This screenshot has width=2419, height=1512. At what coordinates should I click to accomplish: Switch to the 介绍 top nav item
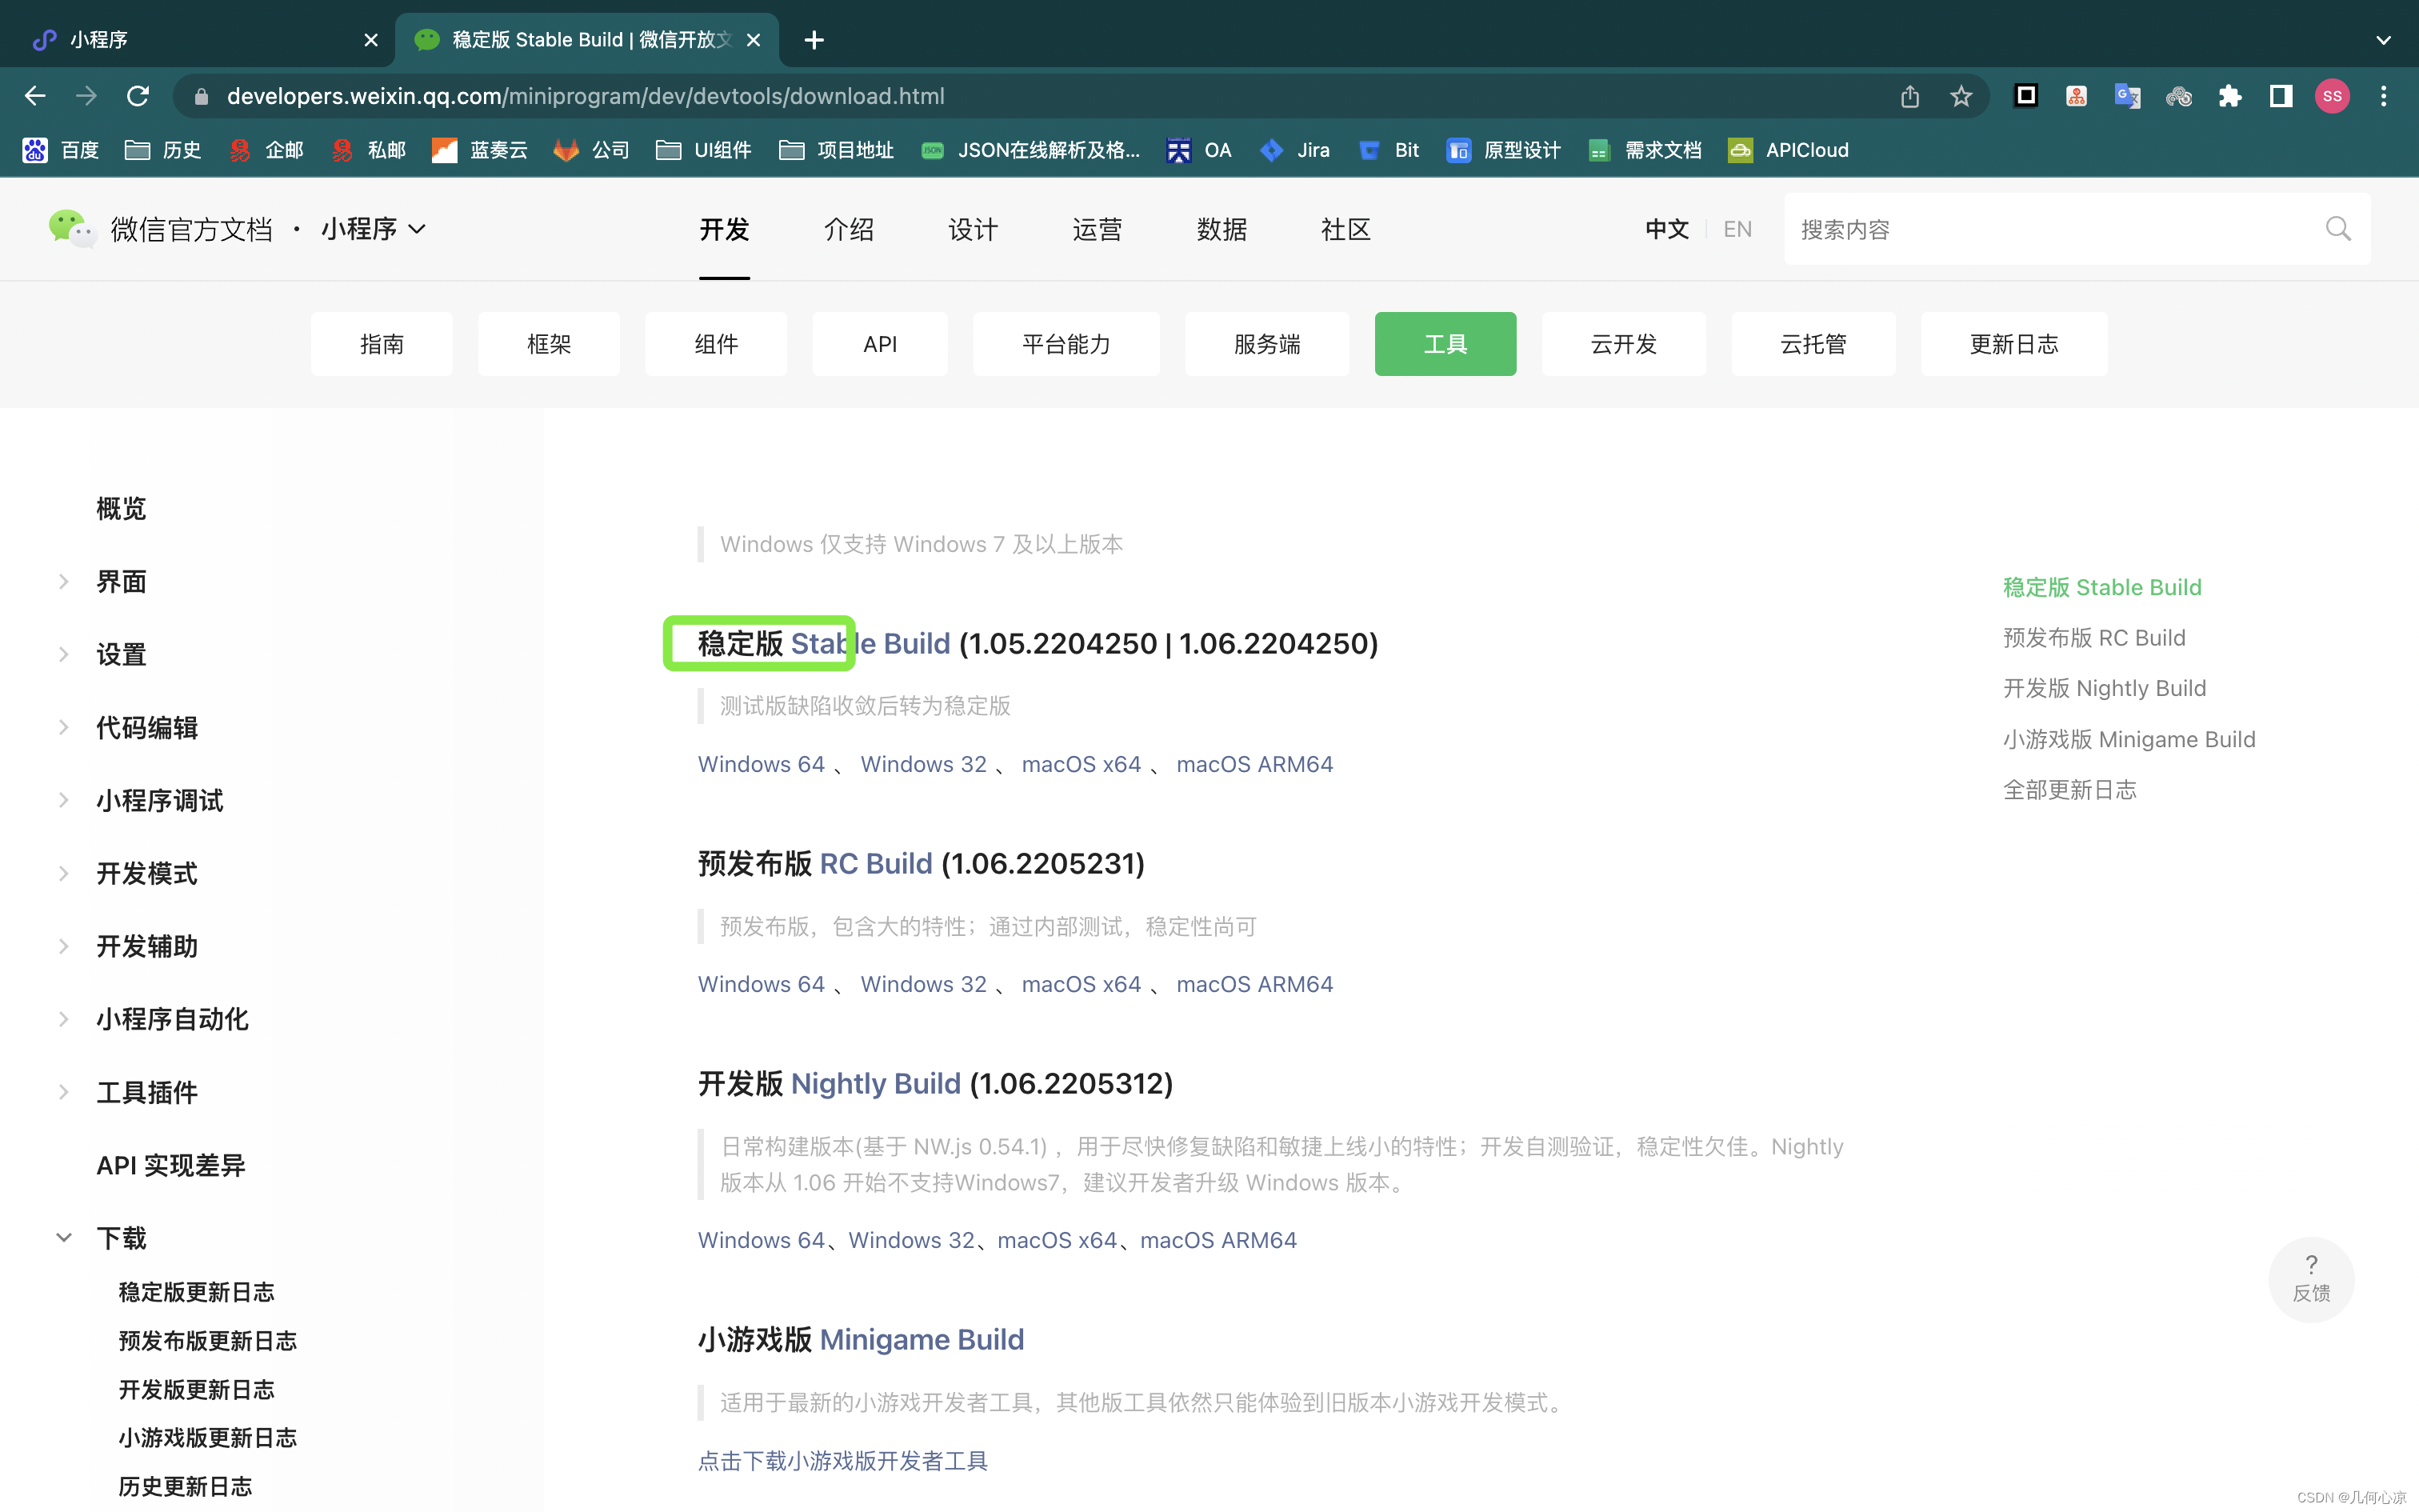(x=849, y=229)
